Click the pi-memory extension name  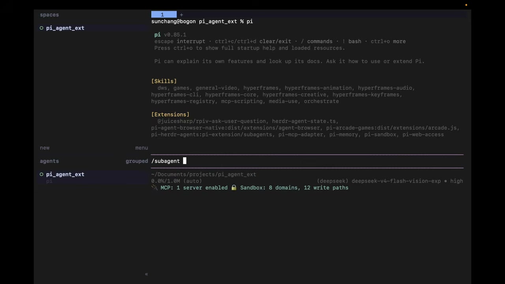[x=344, y=135]
